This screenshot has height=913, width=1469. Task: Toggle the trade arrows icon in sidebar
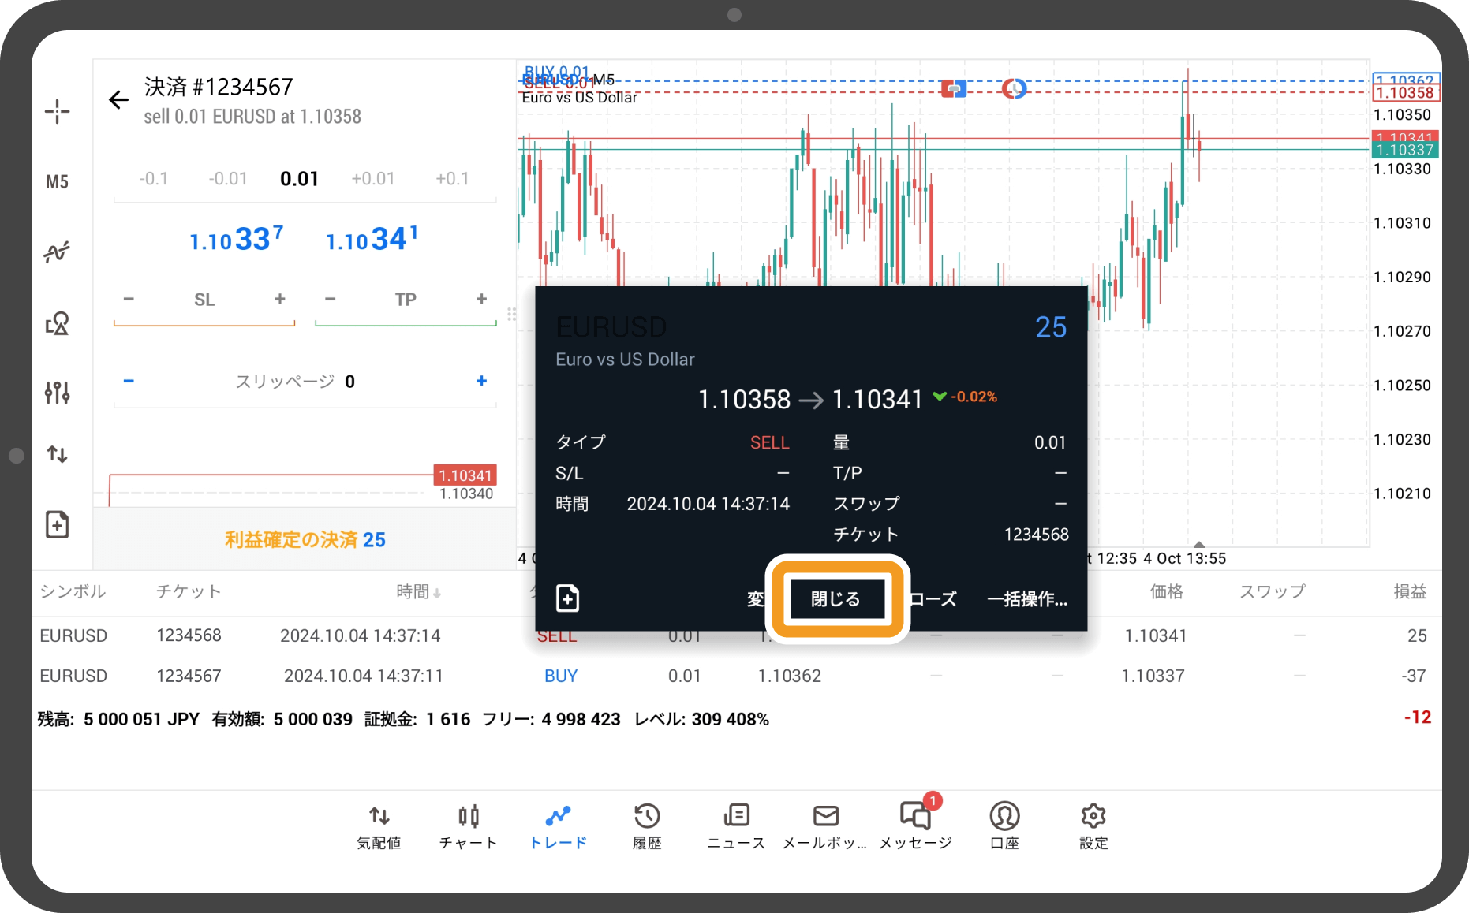57,454
